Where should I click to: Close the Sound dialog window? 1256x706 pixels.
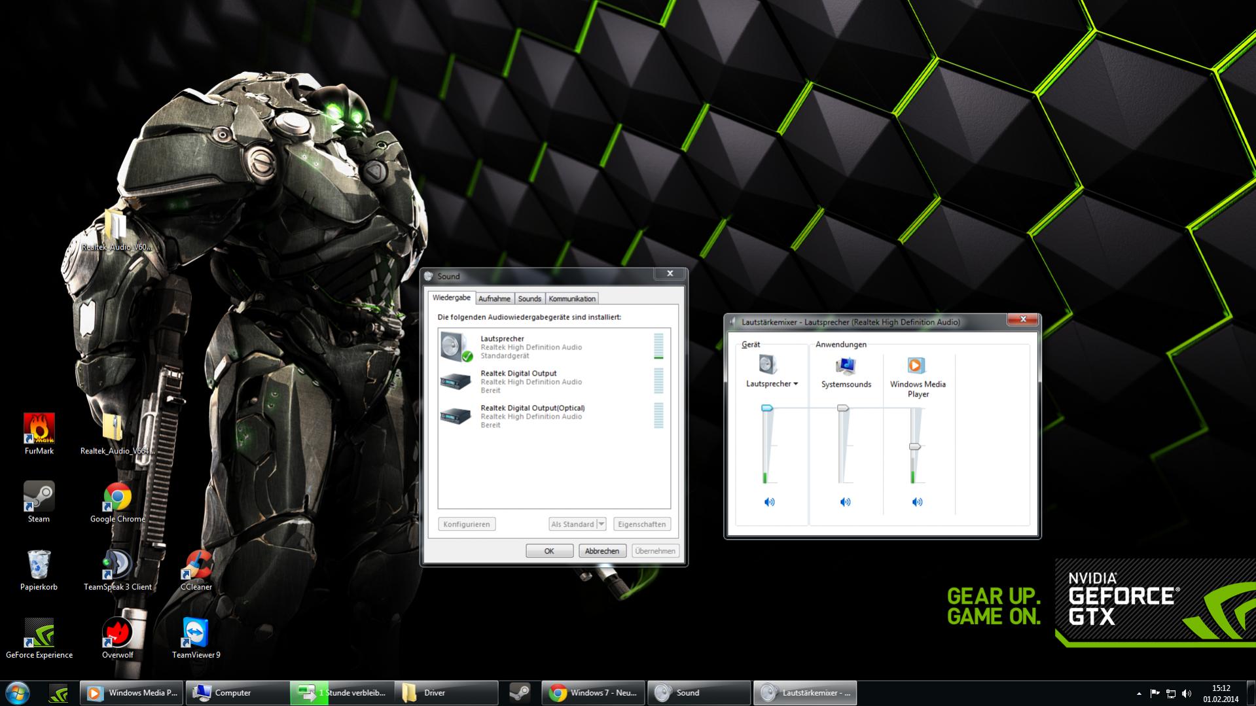pos(670,274)
